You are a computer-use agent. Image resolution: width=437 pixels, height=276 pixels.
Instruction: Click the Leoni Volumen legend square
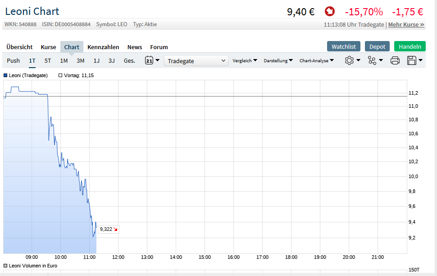5,266
